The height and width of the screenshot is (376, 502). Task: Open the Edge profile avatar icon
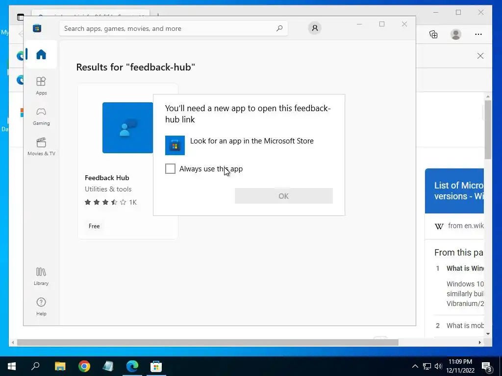coord(455,34)
